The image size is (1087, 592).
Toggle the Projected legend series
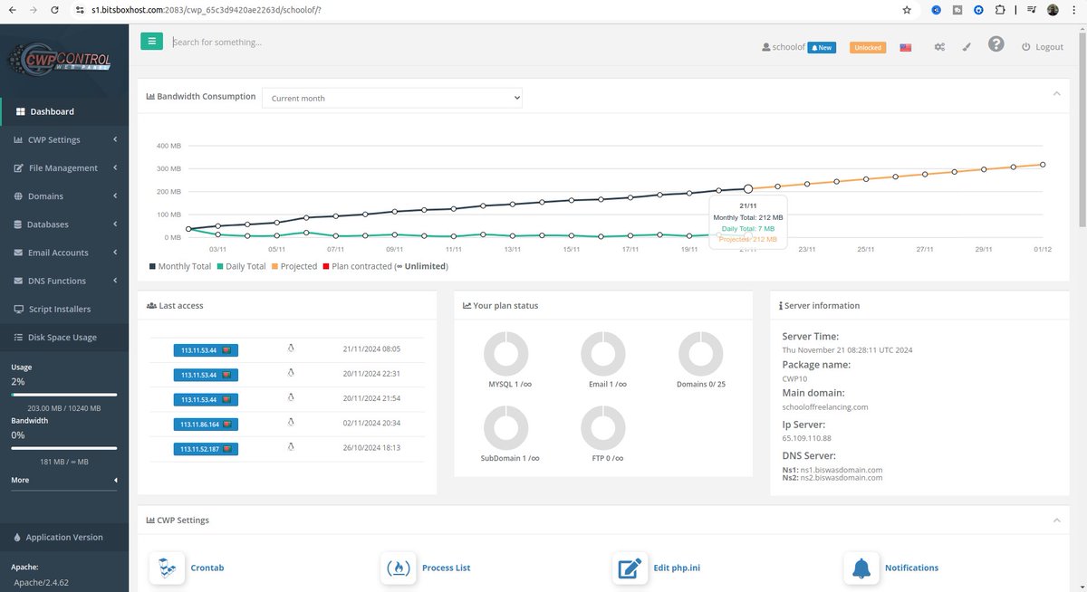293,266
